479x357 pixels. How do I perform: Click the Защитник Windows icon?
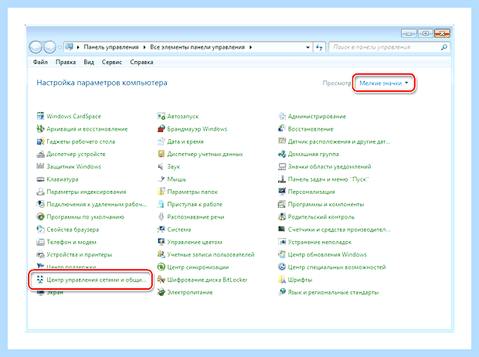[x=40, y=166]
